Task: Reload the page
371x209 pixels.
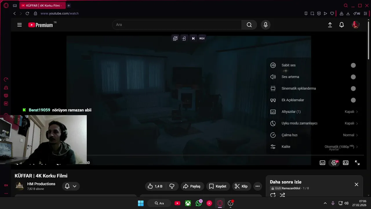Action: pyautogui.click(x=27, y=13)
